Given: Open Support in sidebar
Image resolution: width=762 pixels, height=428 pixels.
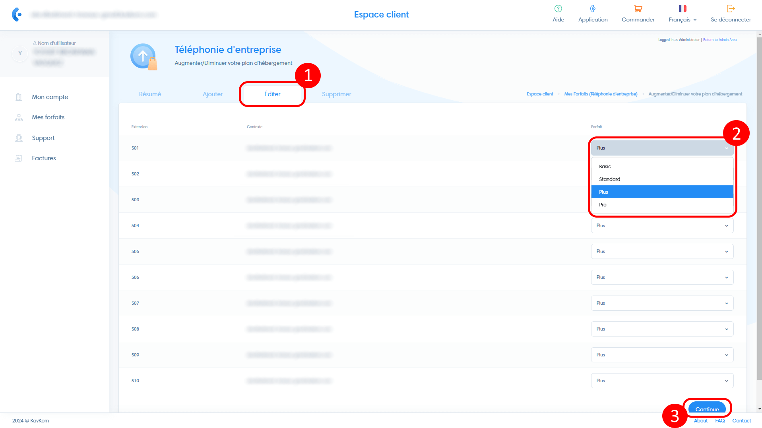Looking at the screenshot, I should pyautogui.click(x=43, y=138).
